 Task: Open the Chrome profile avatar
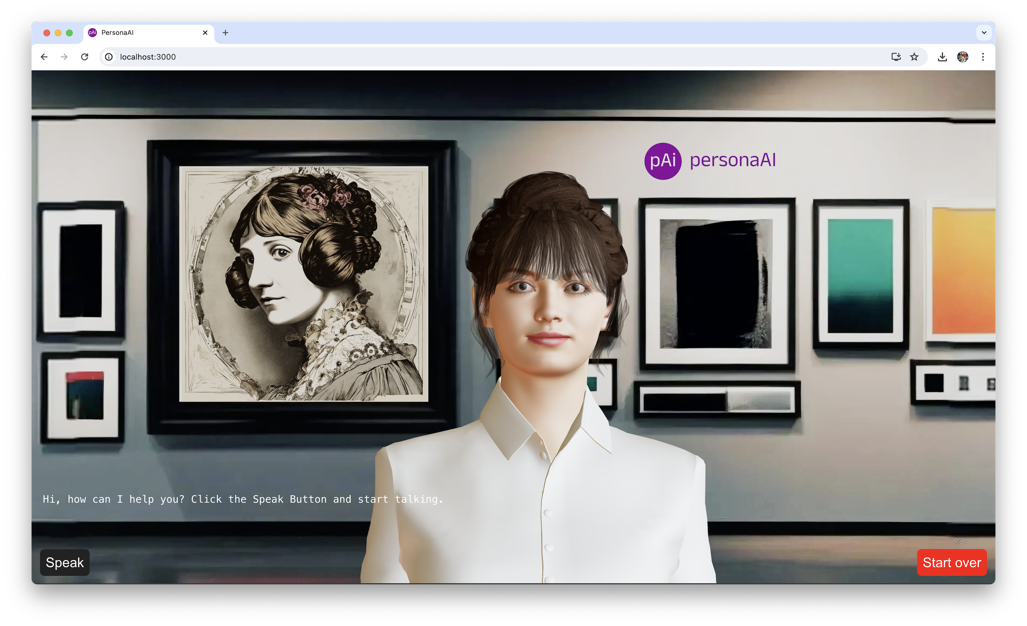[x=963, y=57]
